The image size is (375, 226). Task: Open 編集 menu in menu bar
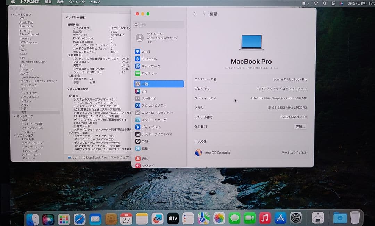pyautogui.click(x=48, y=2)
